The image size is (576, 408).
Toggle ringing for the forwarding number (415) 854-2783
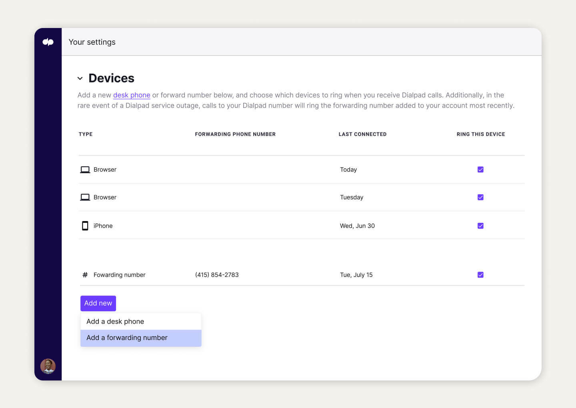(x=480, y=275)
